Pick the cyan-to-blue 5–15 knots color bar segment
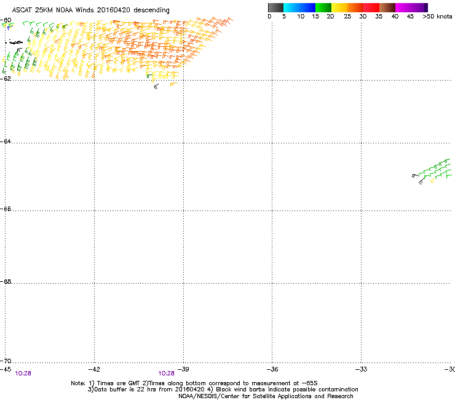 pos(299,7)
